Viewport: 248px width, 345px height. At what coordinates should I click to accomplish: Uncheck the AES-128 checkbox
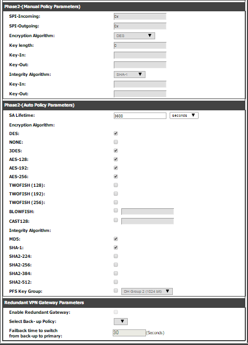point(115,159)
